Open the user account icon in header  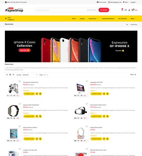coord(129,10)
